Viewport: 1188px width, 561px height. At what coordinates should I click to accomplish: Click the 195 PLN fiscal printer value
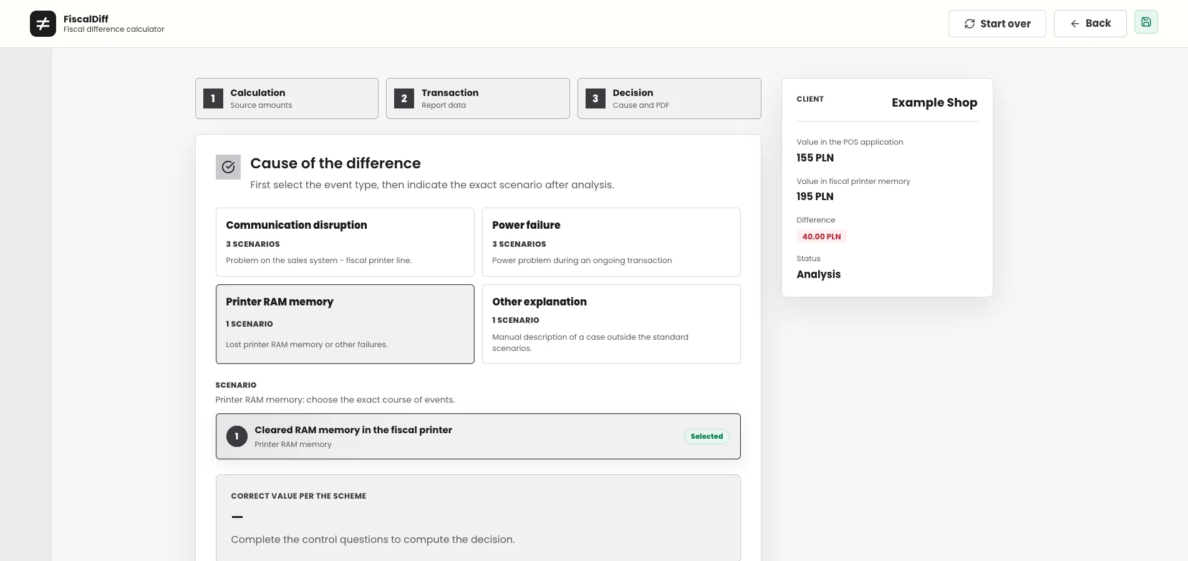coord(815,196)
